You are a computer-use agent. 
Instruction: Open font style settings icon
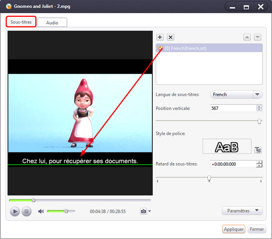258,150
